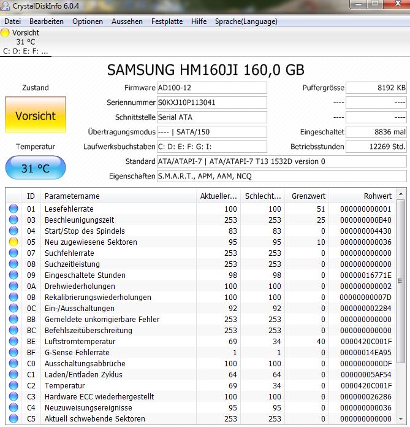The width and height of the screenshot is (410, 427).
Task: Click the Eigenschaften field S.M.A.R.T., APM, AAM, NCQ
Action: [282, 176]
